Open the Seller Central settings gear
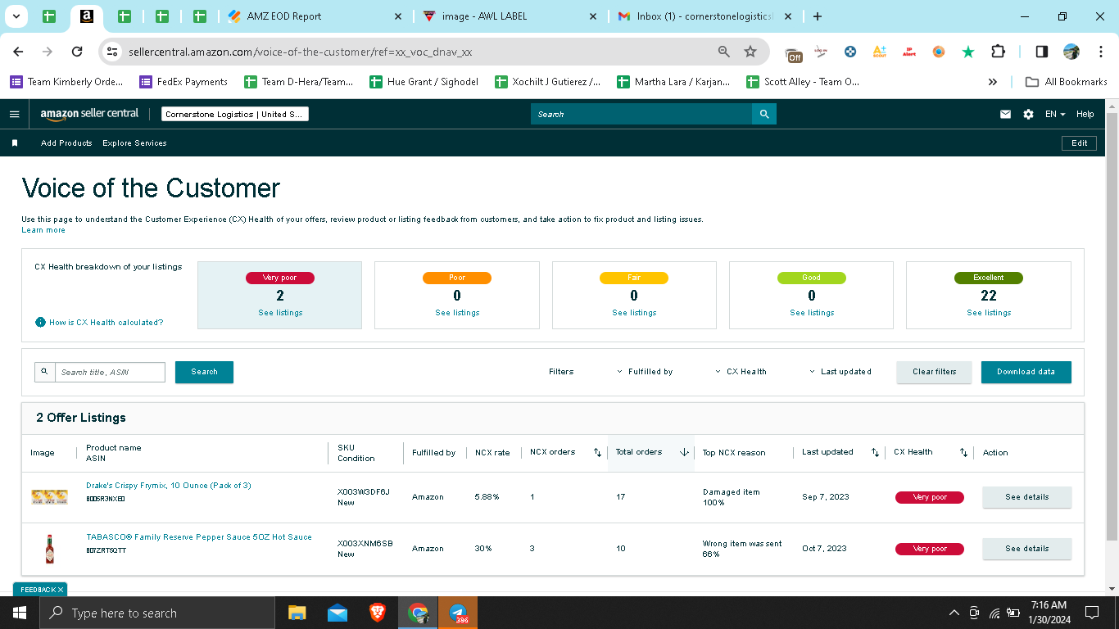The image size is (1119, 629). 1029,115
